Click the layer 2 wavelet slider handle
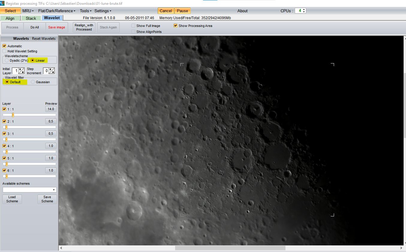 [6, 127]
